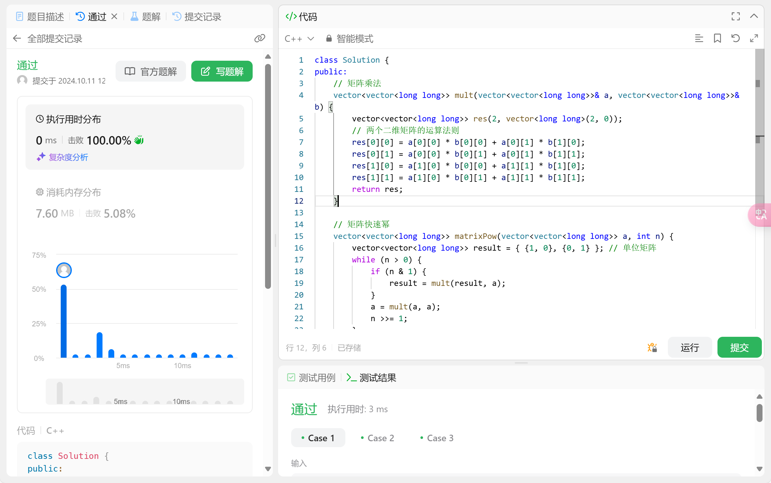This screenshot has height=483, width=771.
Task: Click the clapping hands icon after 100.00%
Action: [139, 140]
